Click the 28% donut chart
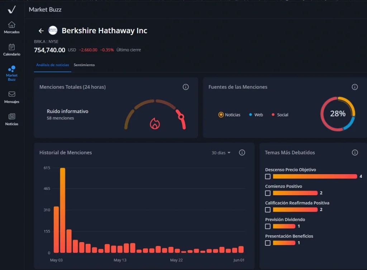Image resolution: width=367 pixels, height=270 pixels. click(x=338, y=114)
